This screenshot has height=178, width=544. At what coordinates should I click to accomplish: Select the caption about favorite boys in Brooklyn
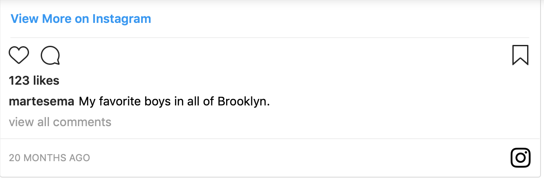[x=174, y=102]
